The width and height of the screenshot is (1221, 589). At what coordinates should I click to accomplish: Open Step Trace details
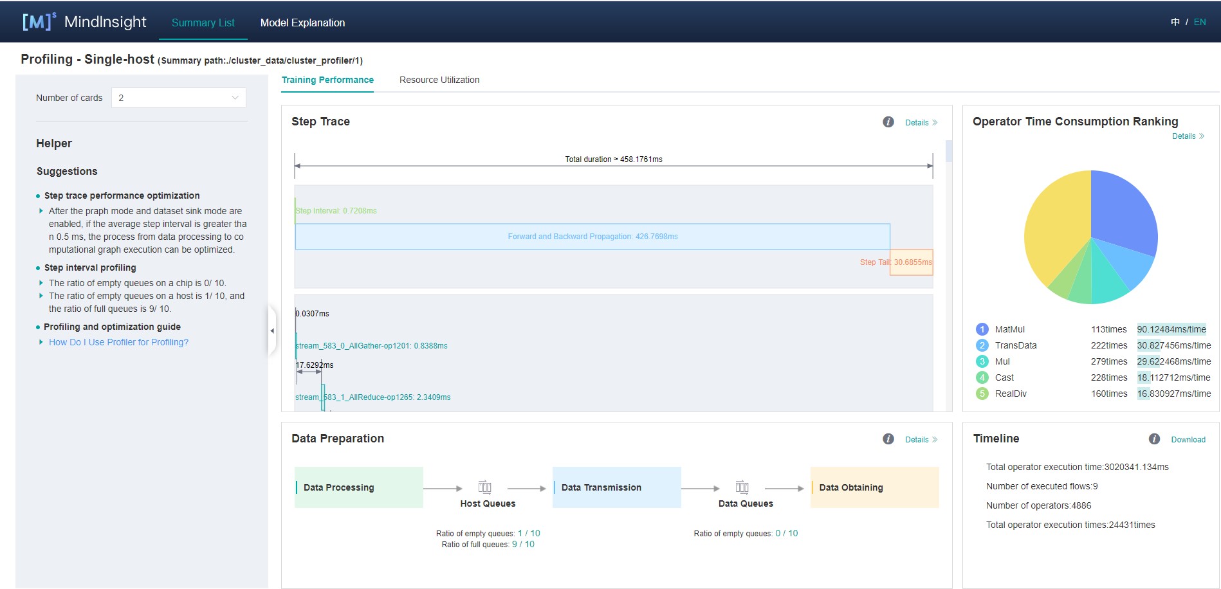pos(921,123)
